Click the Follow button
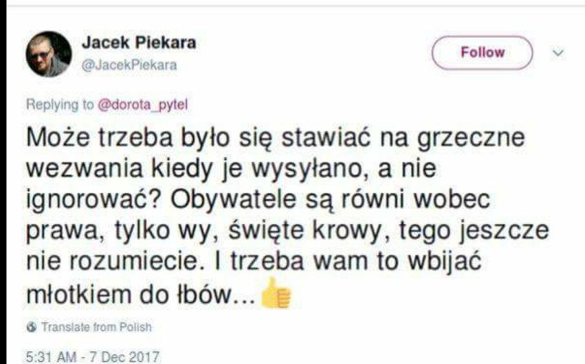Image resolution: width=585 pixels, height=364 pixels. click(x=482, y=52)
